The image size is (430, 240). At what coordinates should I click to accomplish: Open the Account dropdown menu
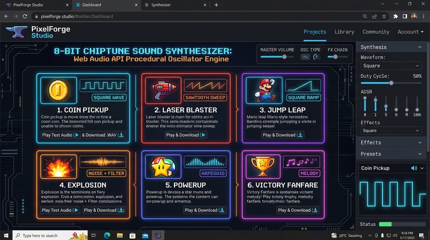tap(411, 32)
